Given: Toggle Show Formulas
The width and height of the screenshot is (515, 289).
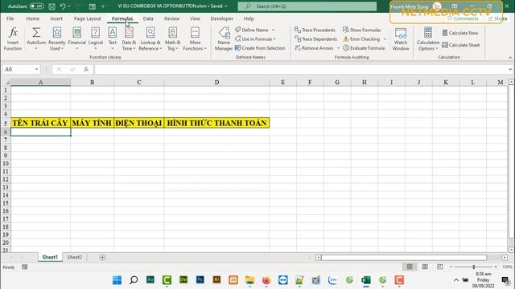Looking at the screenshot, I should coord(362,30).
